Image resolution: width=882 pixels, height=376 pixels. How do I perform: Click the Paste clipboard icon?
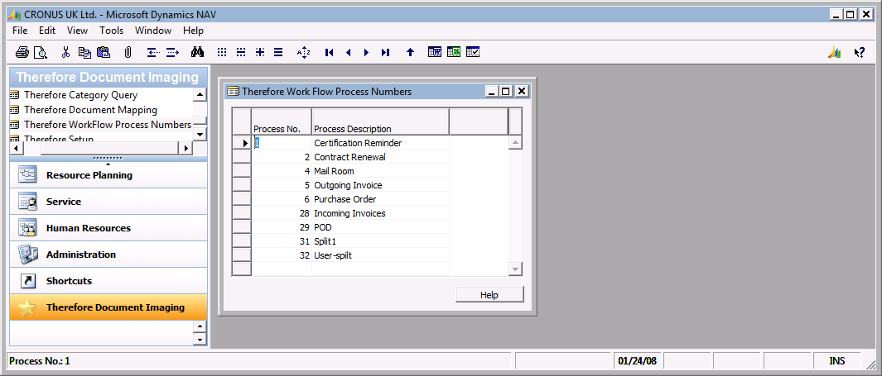(x=104, y=52)
